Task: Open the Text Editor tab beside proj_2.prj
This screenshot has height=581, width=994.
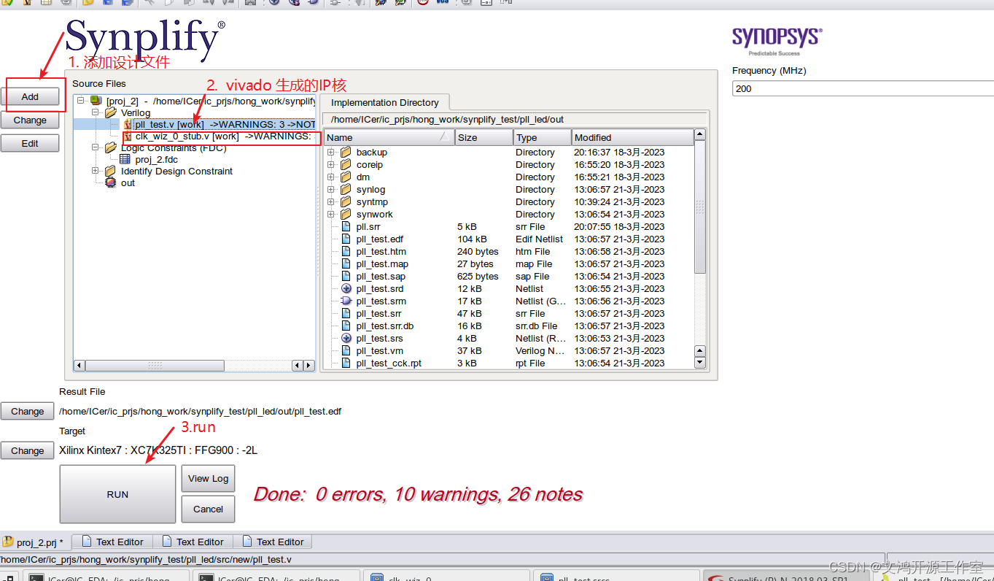Action: [x=112, y=542]
